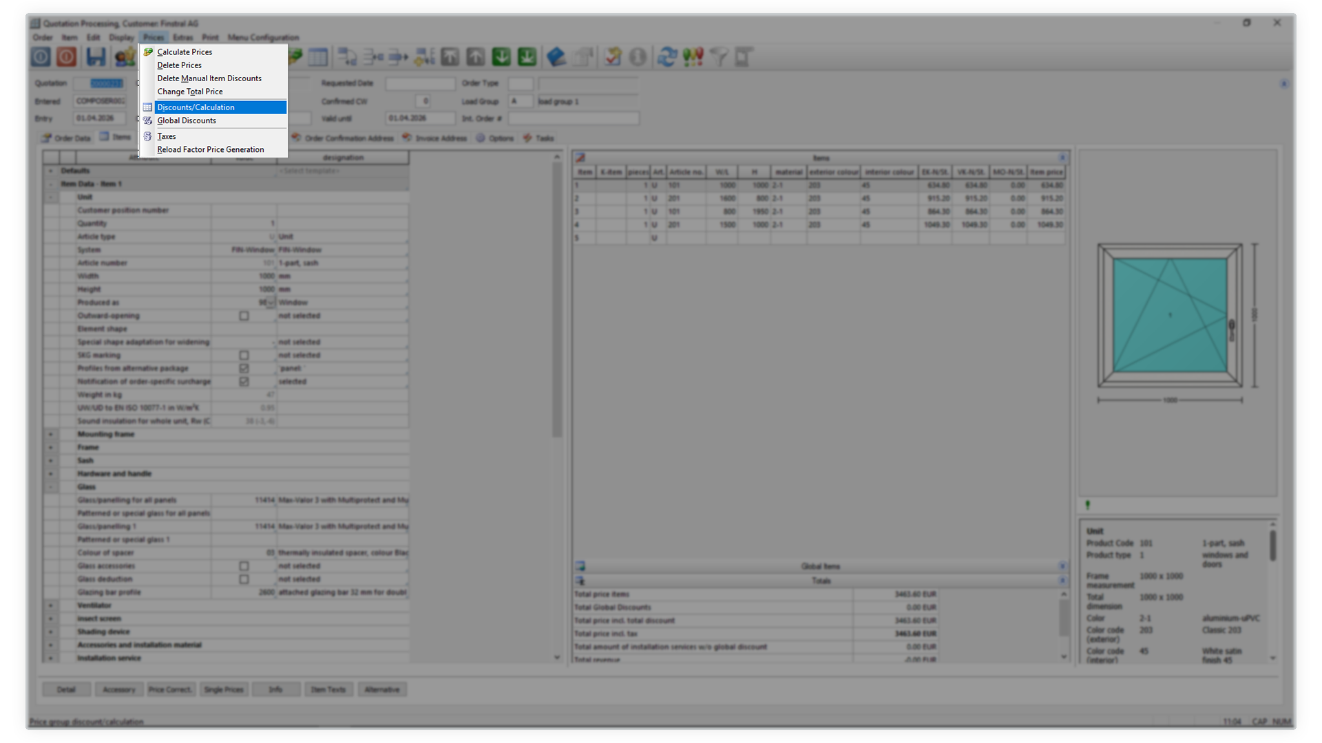Click the funnel filter toolbar icon
This screenshot has height=743, width=1322.
pyautogui.click(x=719, y=57)
